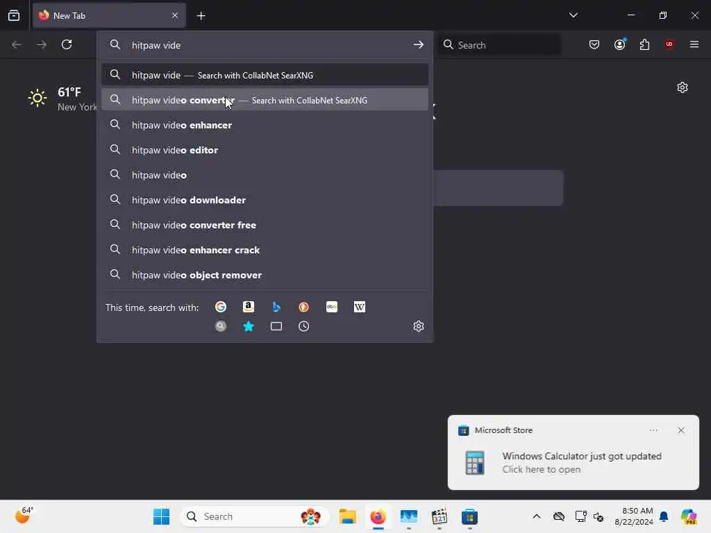
Task: Search with Amazon one-off icon
Action: [249, 307]
